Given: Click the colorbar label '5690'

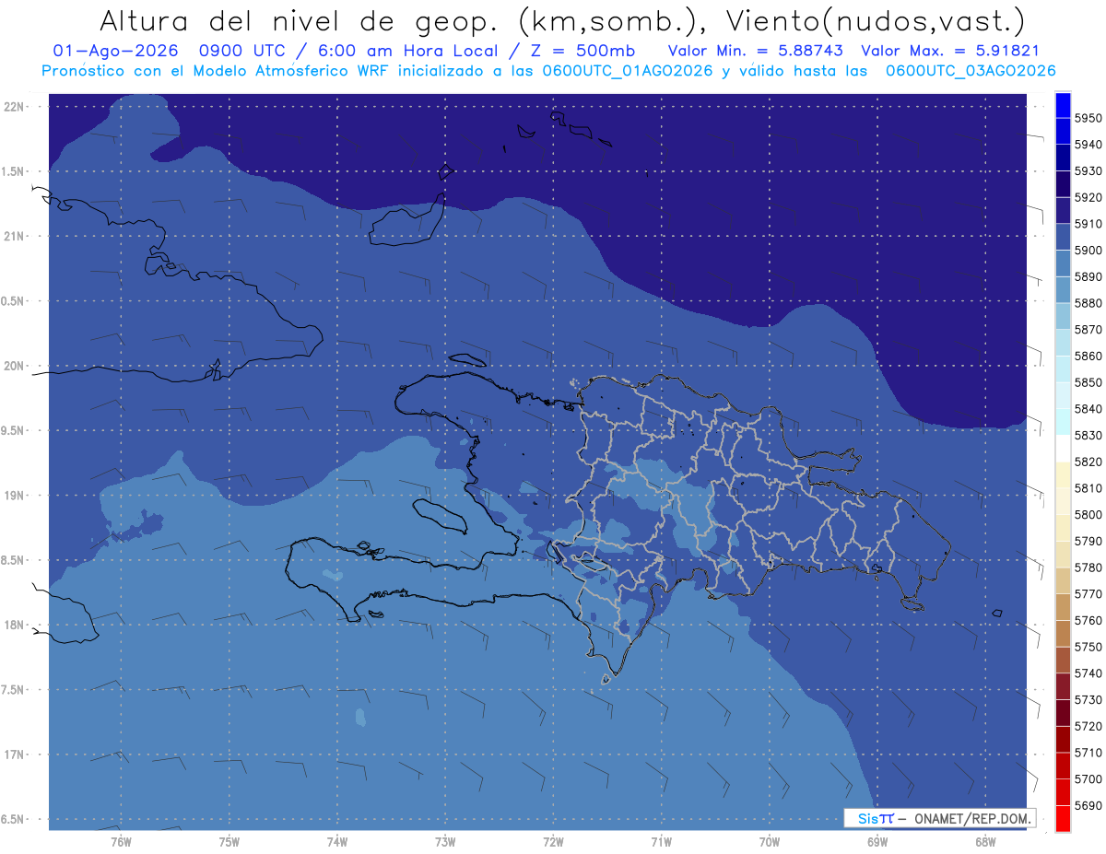Looking at the screenshot, I should [x=1088, y=805].
